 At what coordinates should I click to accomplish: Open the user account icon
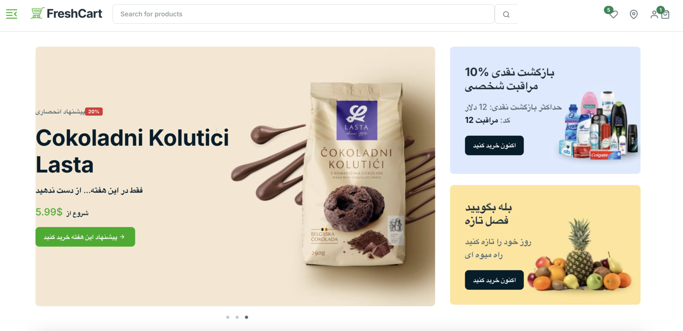pyautogui.click(x=654, y=14)
